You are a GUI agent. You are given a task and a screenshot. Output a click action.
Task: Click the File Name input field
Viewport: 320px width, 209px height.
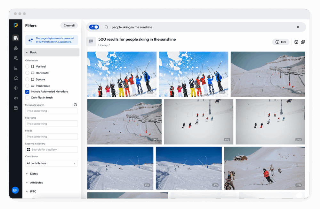point(52,124)
